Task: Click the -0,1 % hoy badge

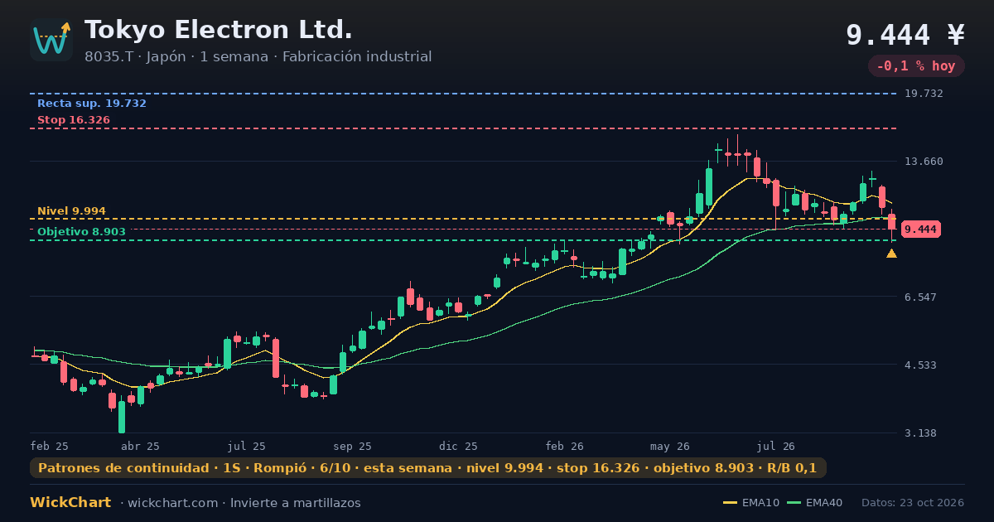Action: [916, 65]
